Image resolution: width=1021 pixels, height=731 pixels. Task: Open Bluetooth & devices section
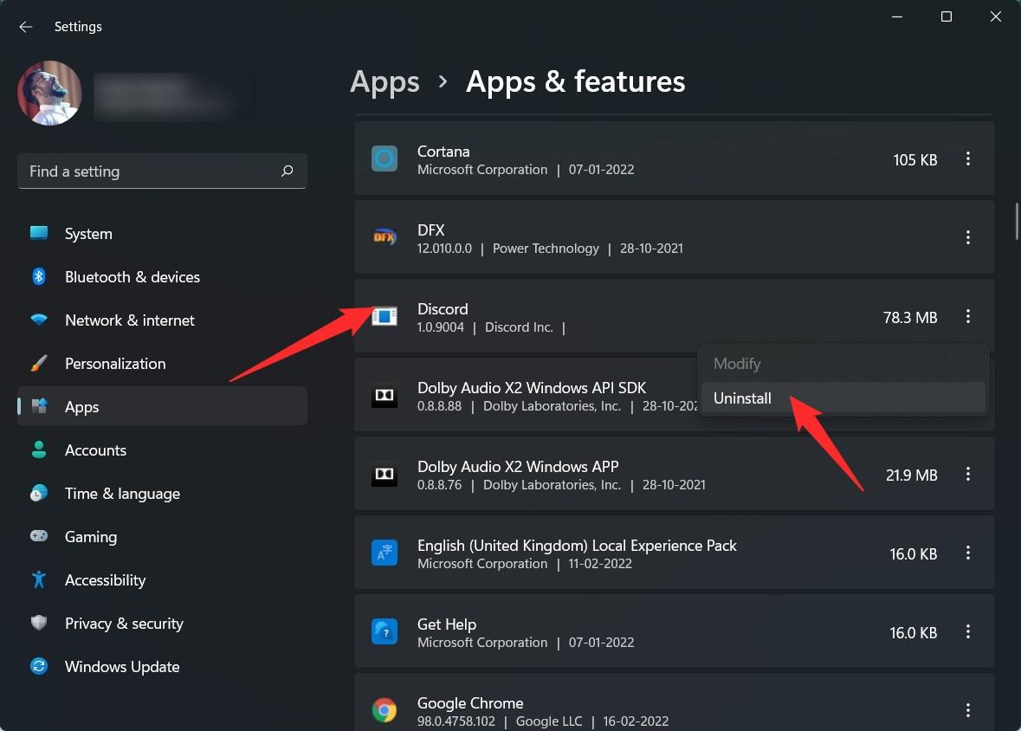coord(162,277)
